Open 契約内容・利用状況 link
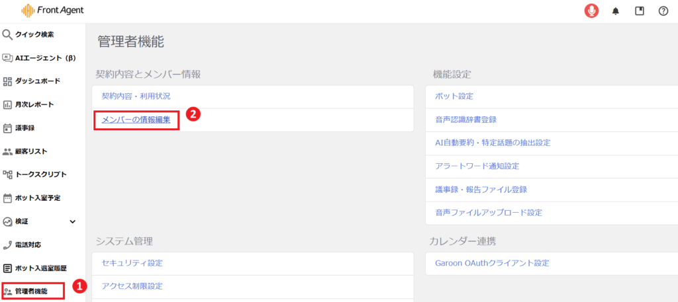Screen dimensions: 678x302 136,96
